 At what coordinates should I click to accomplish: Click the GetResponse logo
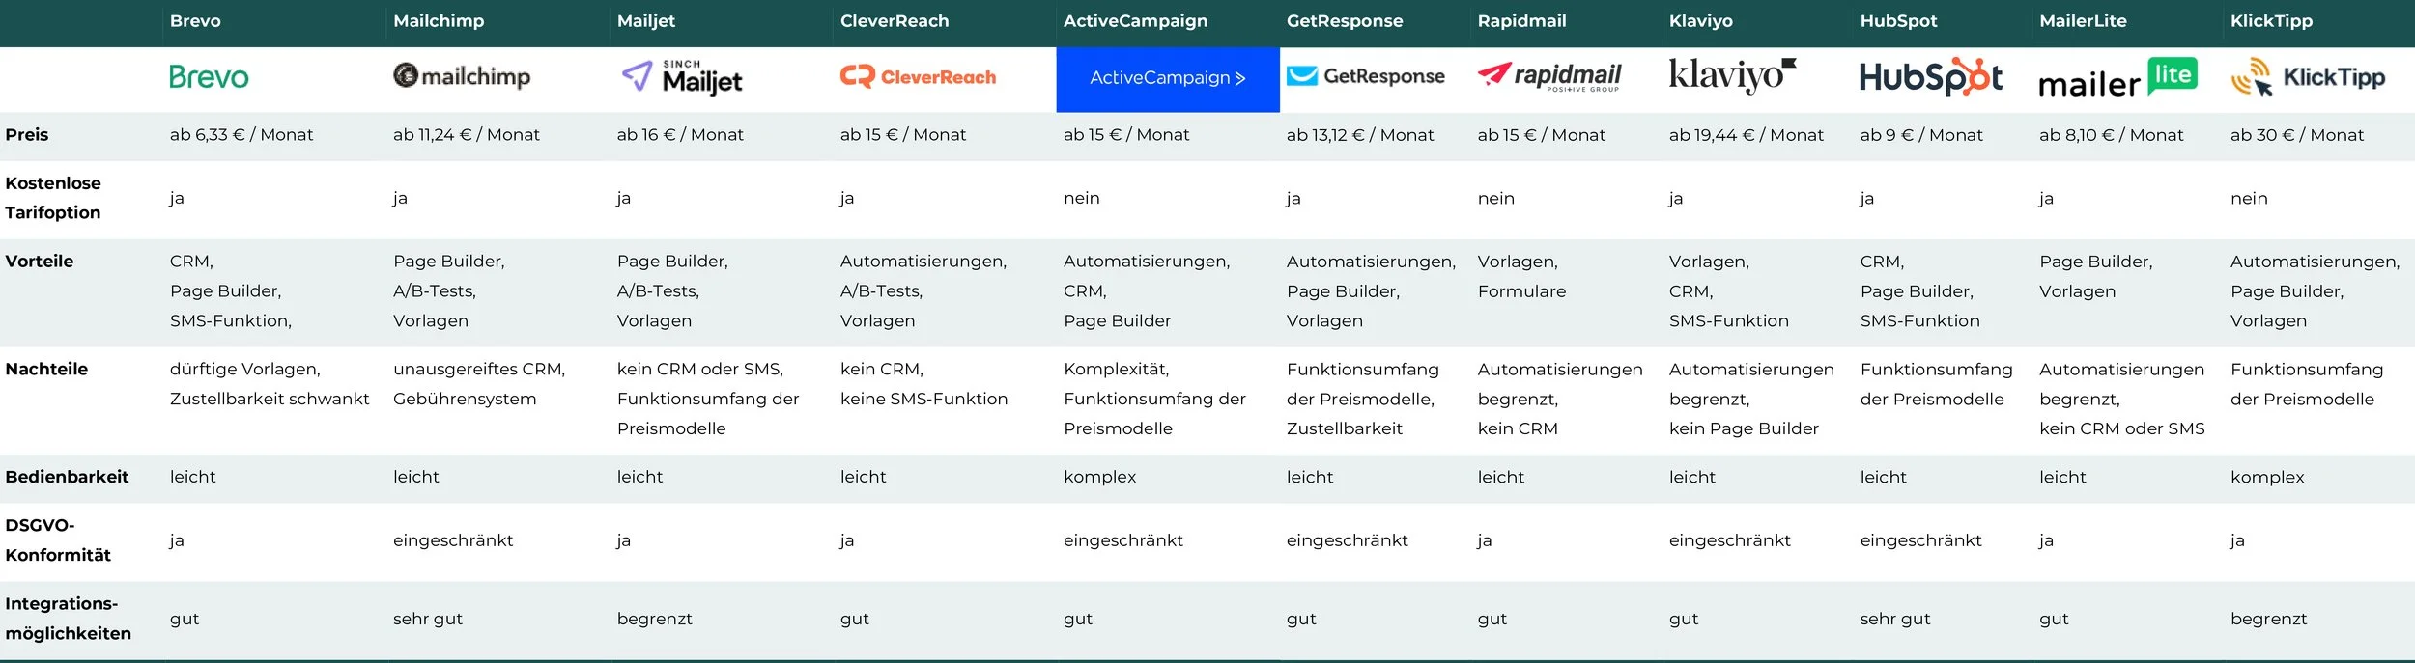(1366, 76)
